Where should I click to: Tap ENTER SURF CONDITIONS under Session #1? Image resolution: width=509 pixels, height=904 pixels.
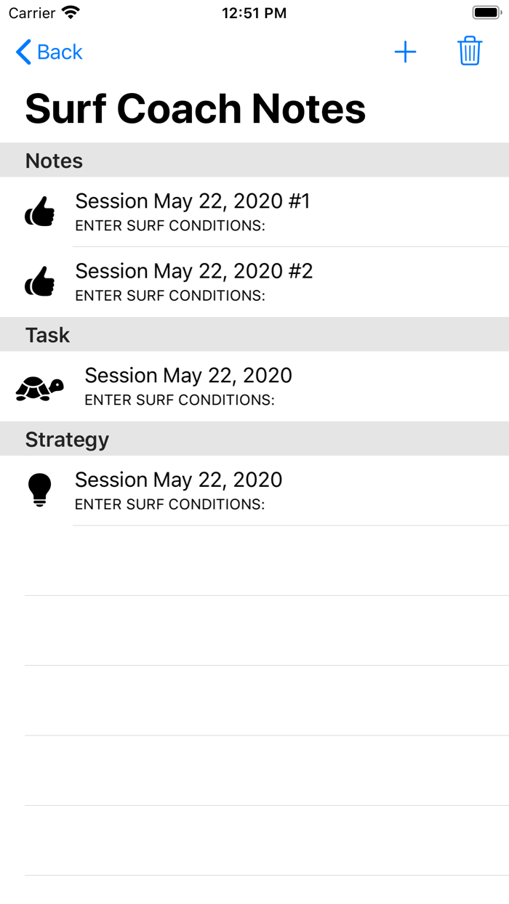coord(170,226)
